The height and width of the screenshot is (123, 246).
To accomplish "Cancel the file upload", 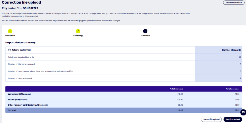I will coord(211,119).
